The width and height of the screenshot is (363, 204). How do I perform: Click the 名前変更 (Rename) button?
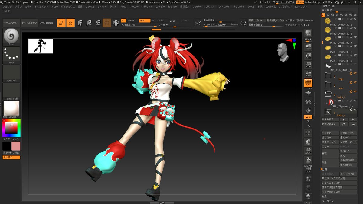tap(330, 133)
